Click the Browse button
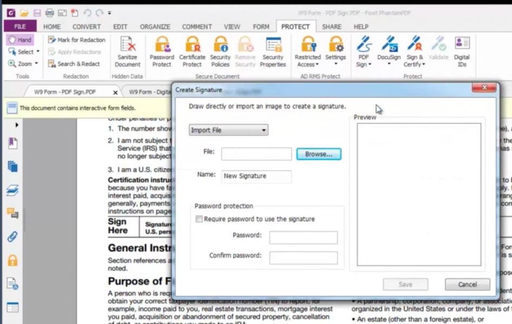Viewport: 512px width, 324px height. click(x=318, y=153)
